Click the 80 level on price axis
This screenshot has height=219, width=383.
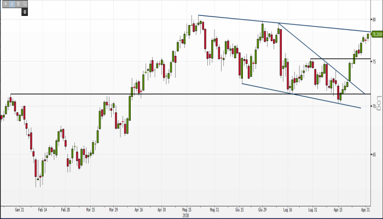pyautogui.click(x=375, y=19)
